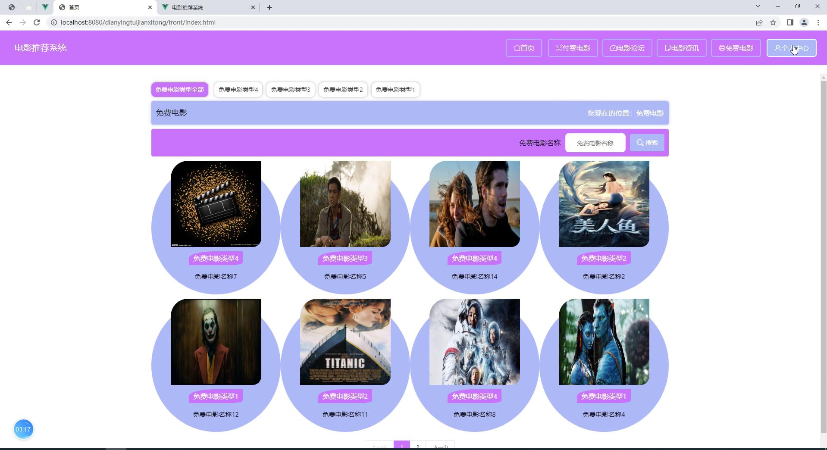Image resolution: width=827 pixels, height=450 pixels.
Task: Open the 电影论坛 navigation item
Action: [x=627, y=48]
